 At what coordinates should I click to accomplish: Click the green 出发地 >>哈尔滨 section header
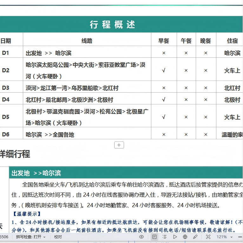(x=36, y=173)
